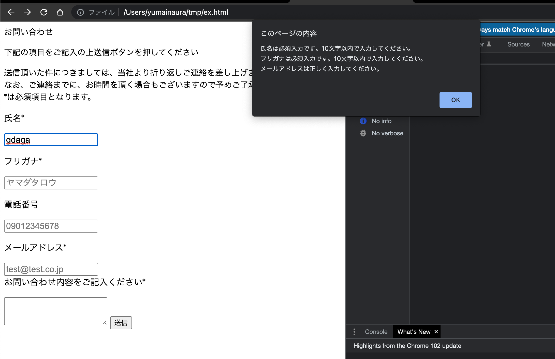Click inside the inquiry content textarea
Viewport: 555px width, 359px height.
pos(55,311)
